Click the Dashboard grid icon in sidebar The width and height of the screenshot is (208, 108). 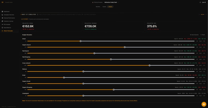[x=2, y=12]
